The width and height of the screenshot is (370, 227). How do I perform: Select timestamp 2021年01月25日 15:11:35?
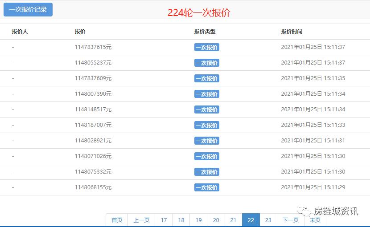[x=313, y=78]
